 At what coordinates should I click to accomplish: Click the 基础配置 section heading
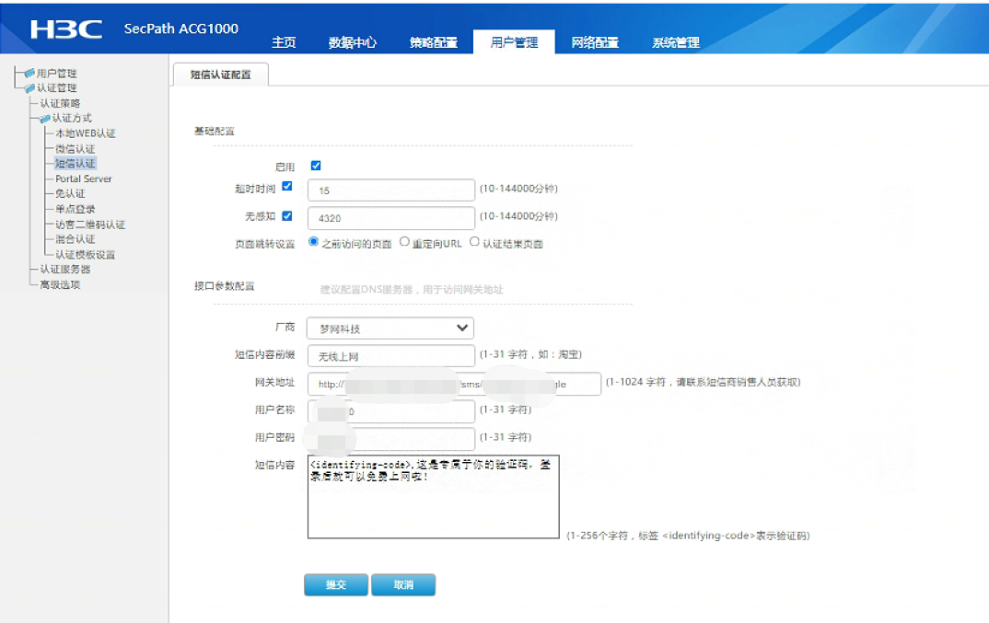click(x=214, y=132)
